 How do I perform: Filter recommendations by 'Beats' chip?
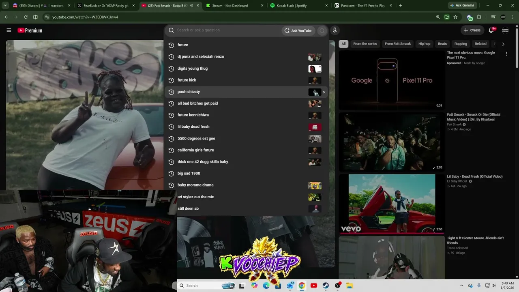coord(442,44)
